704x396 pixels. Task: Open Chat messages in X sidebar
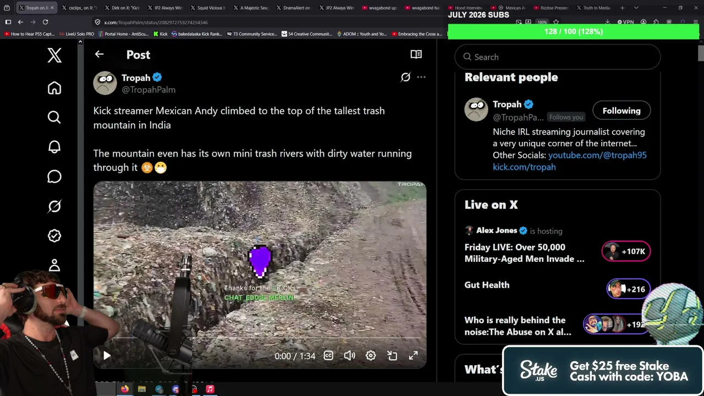[x=54, y=177]
